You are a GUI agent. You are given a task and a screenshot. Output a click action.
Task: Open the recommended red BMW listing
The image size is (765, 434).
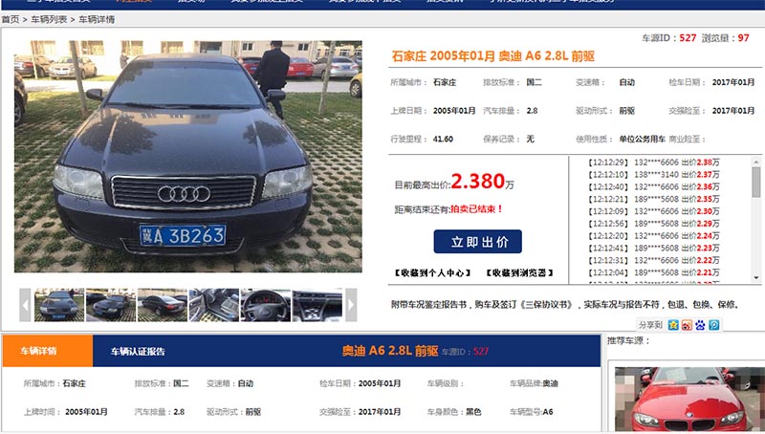[x=689, y=399]
